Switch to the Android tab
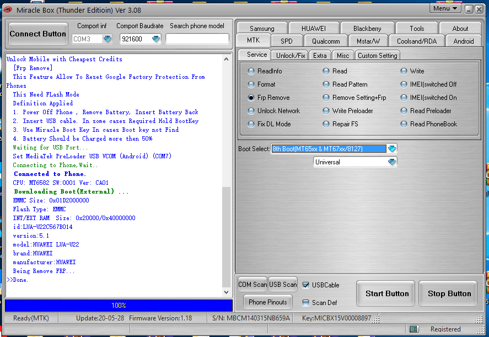The width and height of the screenshot is (489, 337). (464, 41)
